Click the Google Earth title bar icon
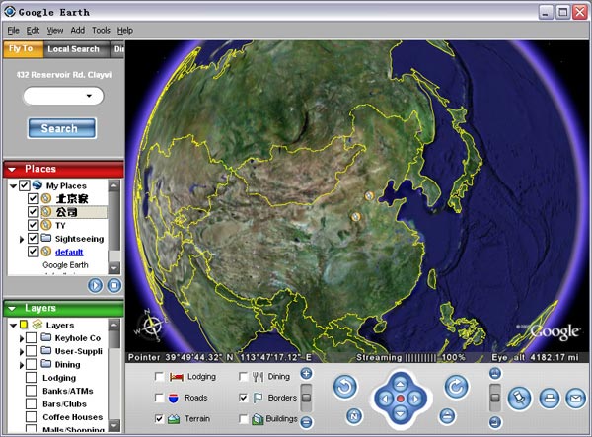This screenshot has width=592, height=437. [x=10, y=12]
